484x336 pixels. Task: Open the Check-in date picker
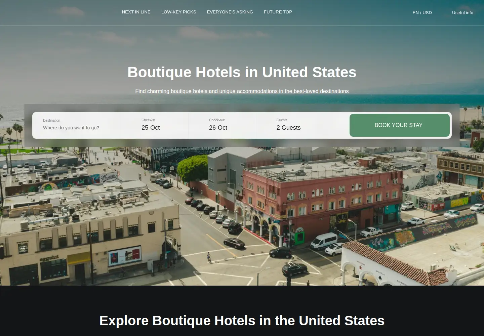point(155,125)
